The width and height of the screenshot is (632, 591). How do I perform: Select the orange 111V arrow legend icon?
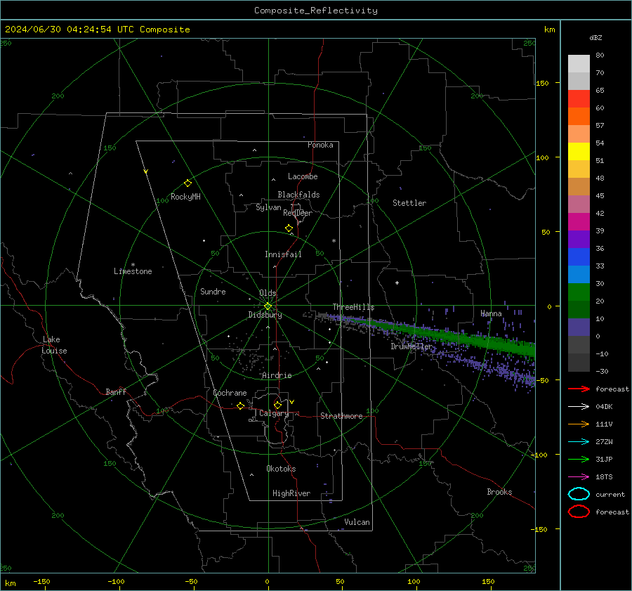click(x=579, y=424)
